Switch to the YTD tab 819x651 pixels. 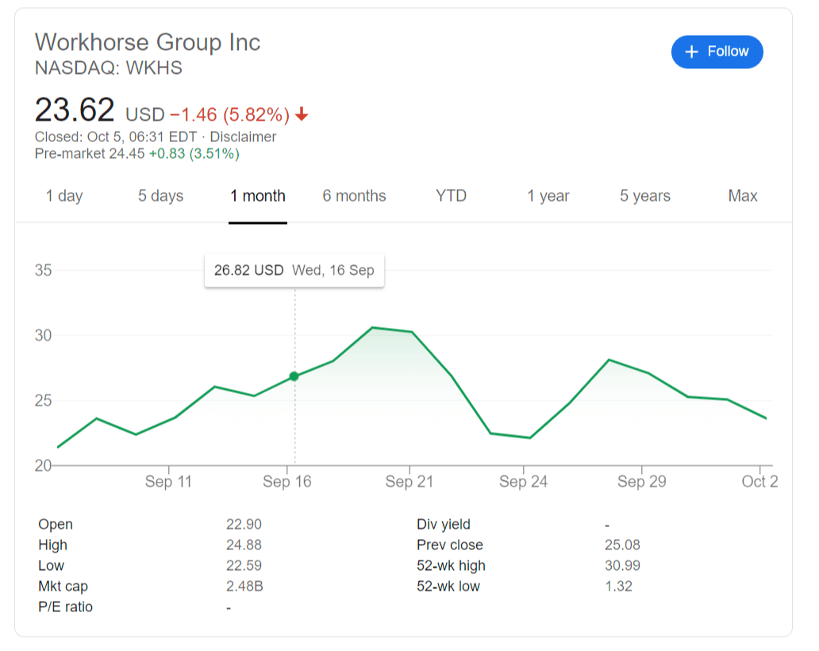click(x=451, y=196)
